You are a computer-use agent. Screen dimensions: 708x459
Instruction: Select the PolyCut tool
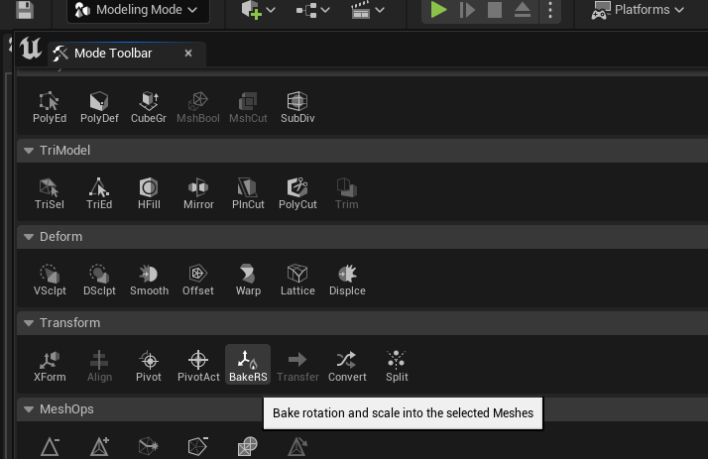297,193
